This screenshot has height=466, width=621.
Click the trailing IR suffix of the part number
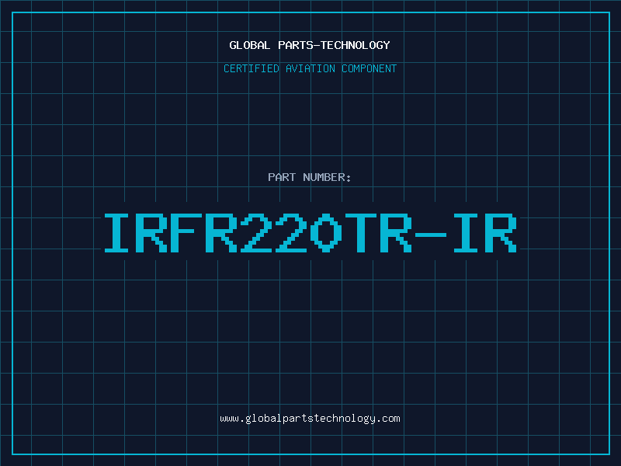[x=485, y=233]
